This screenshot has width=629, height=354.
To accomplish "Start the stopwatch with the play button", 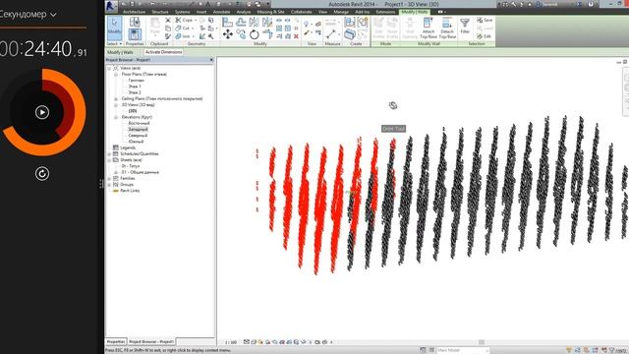I will pyautogui.click(x=42, y=112).
